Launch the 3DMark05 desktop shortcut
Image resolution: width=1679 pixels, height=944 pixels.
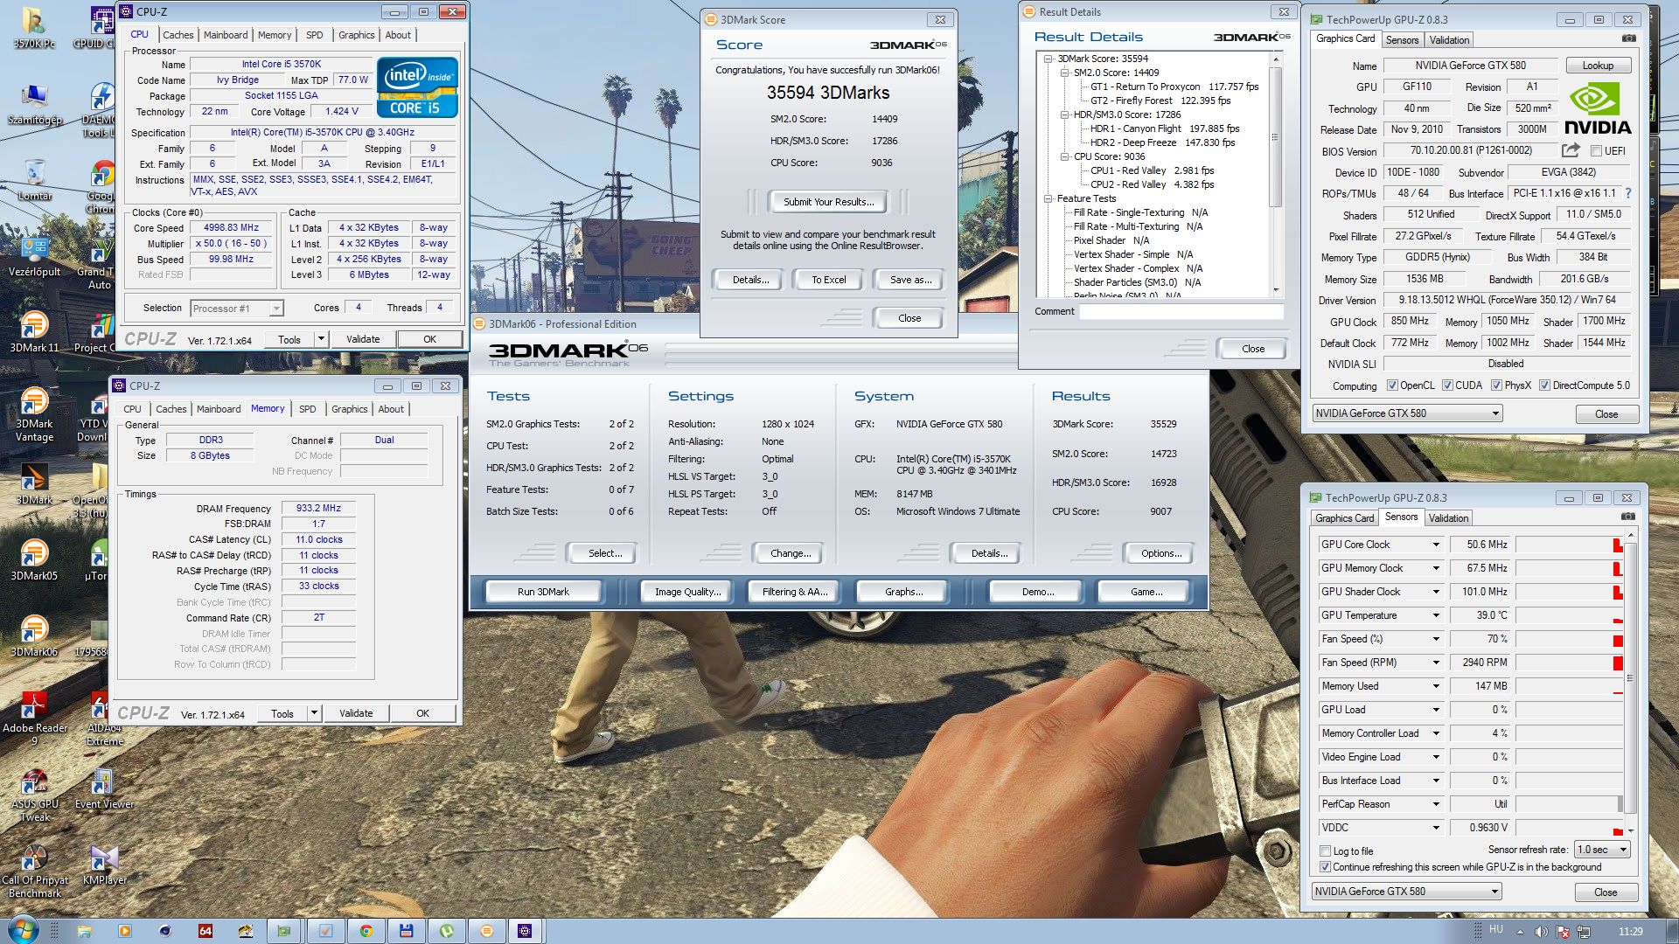34,561
